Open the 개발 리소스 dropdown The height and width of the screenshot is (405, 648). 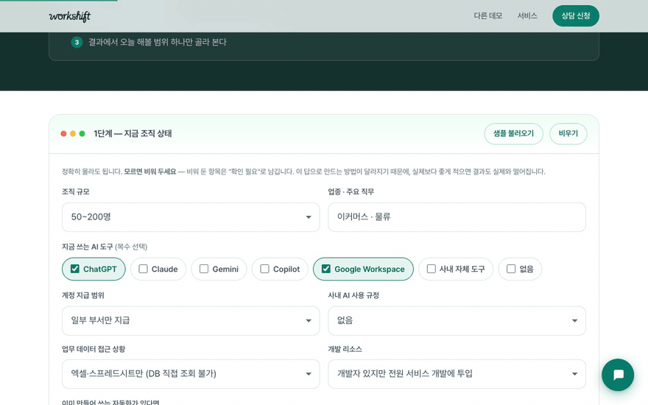pos(457,374)
